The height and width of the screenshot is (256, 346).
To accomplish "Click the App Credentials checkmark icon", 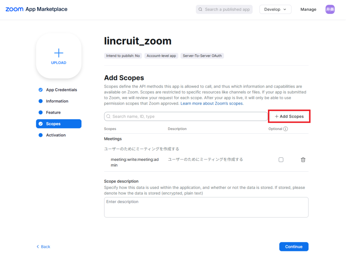I will coord(41,90).
